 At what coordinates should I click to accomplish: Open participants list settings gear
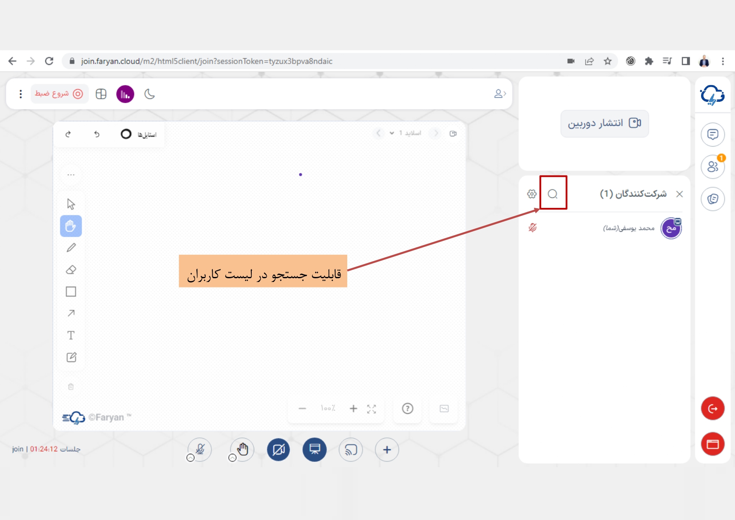point(532,194)
